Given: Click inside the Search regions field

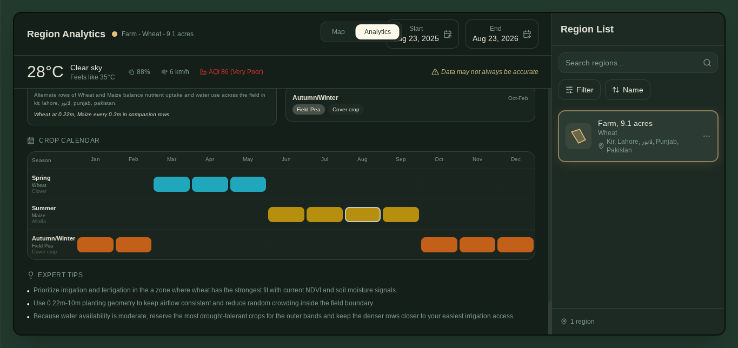Looking at the screenshot, I should tap(638, 63).
